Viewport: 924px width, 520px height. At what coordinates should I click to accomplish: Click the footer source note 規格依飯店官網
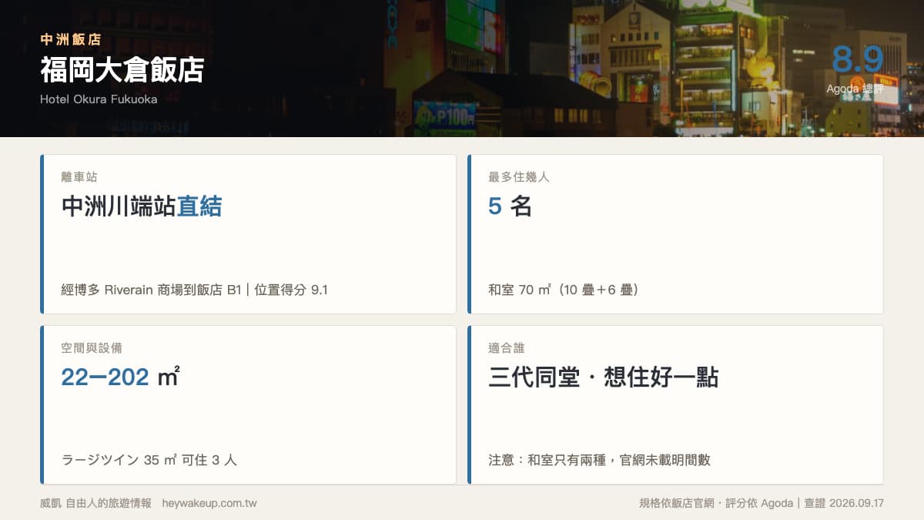[x=762, y=503]
